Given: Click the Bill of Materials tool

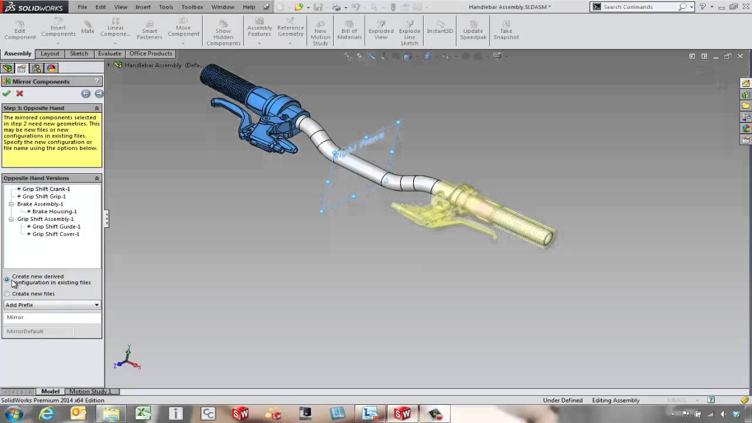Looking at the screenshot, I should [x=350, y=30].
